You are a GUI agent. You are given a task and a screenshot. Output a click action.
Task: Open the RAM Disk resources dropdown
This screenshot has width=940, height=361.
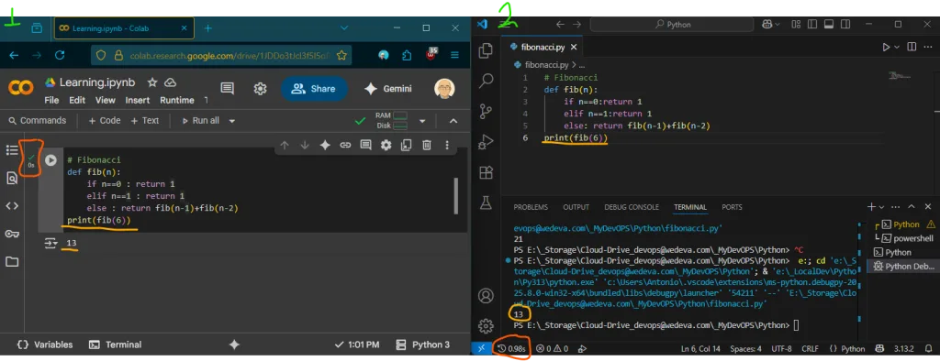422,121
